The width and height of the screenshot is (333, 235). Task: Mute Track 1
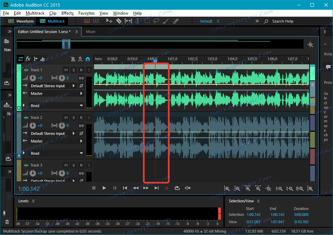[66, 70]
